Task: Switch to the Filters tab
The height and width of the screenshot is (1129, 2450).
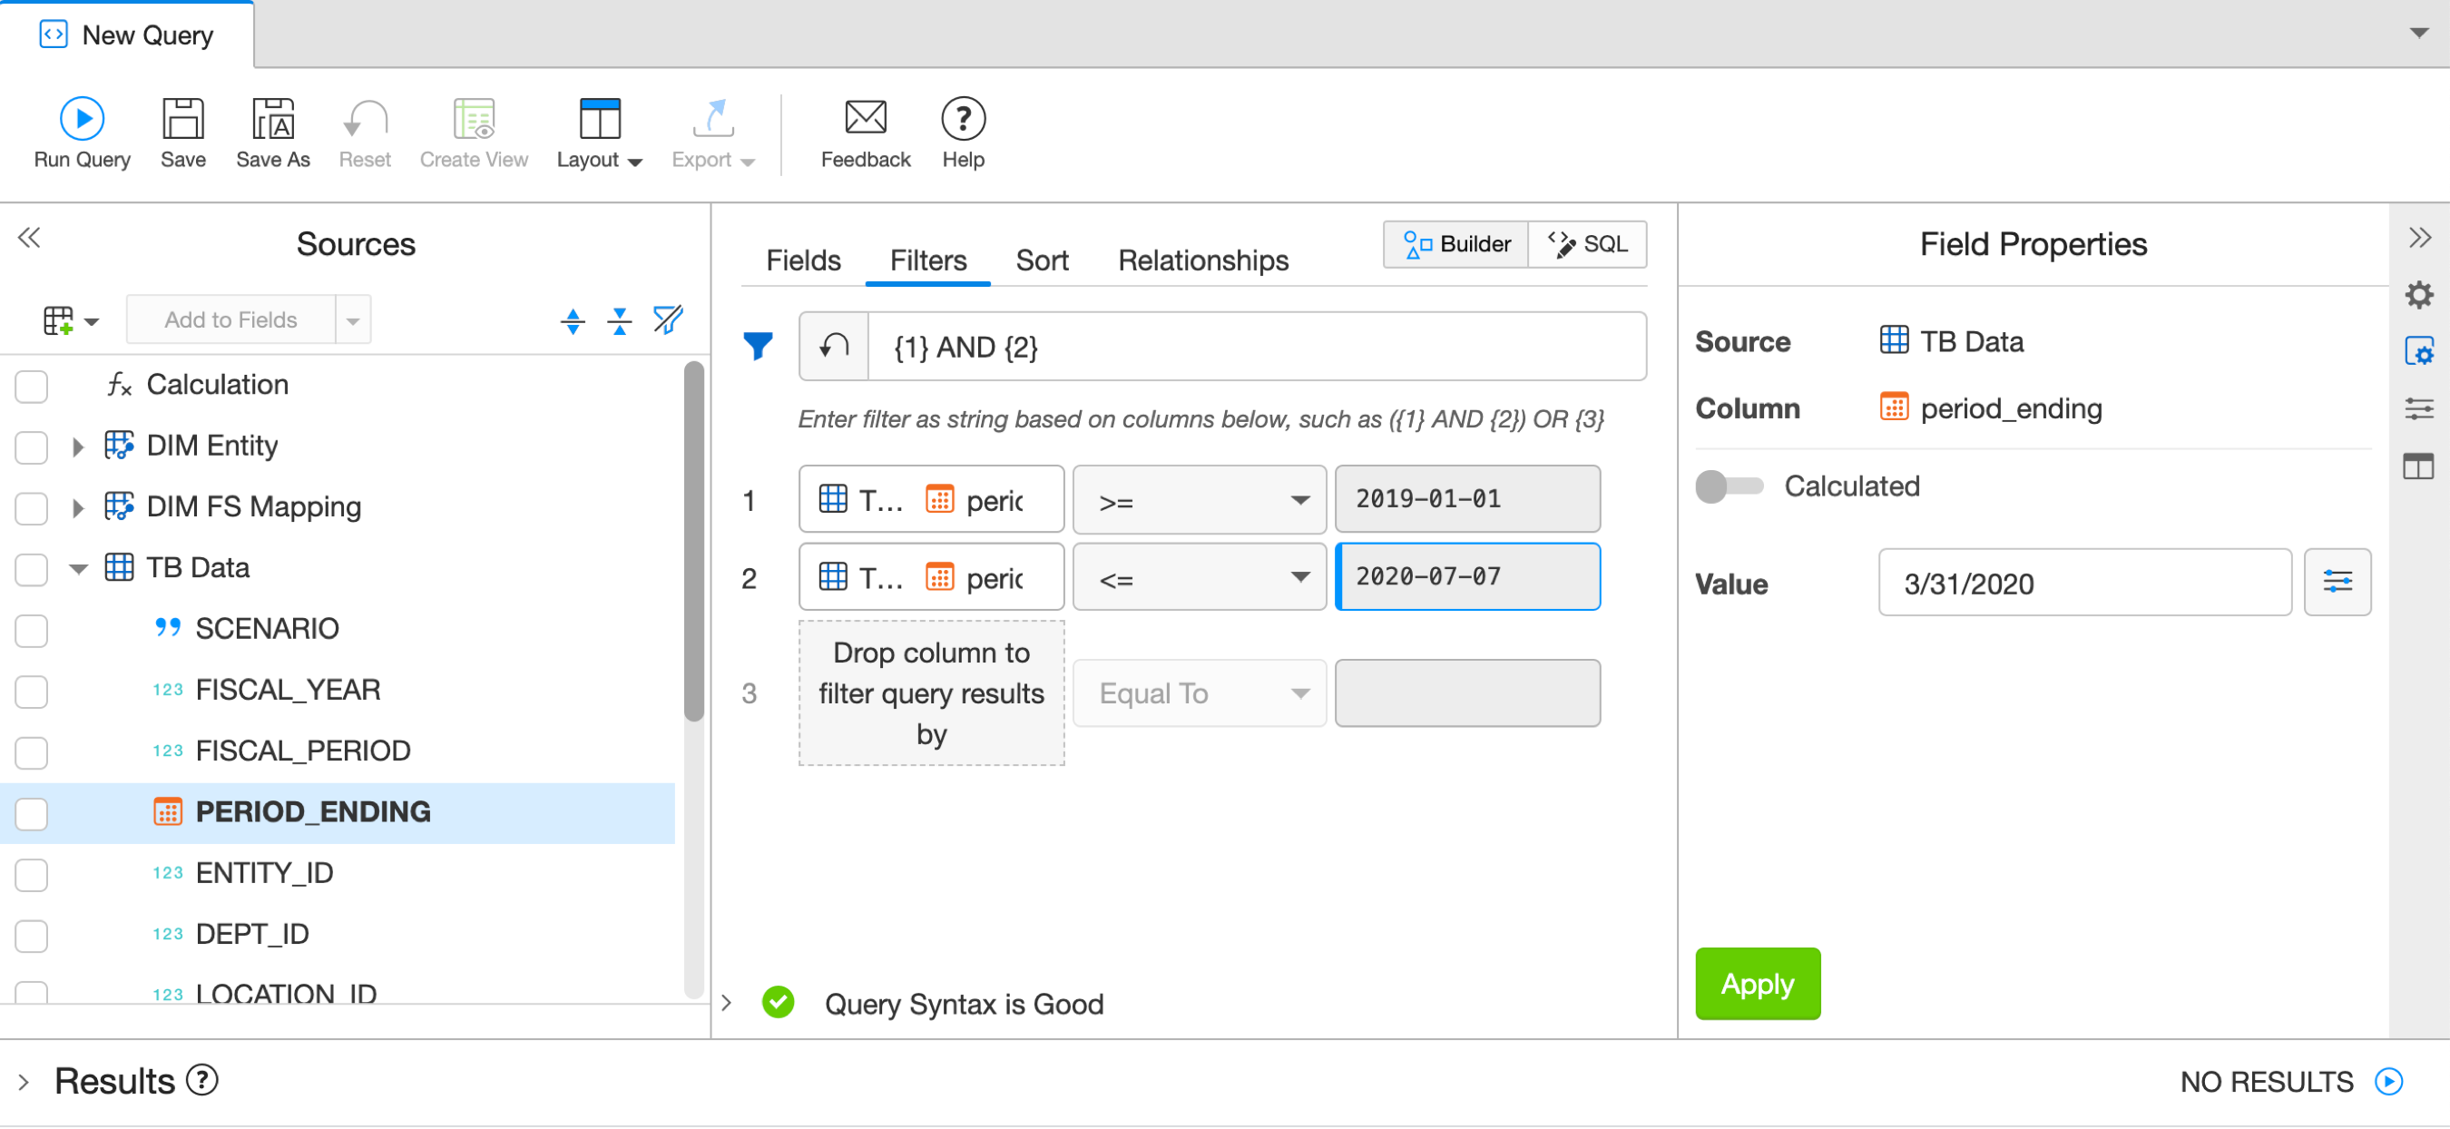Action: (927, 260)
